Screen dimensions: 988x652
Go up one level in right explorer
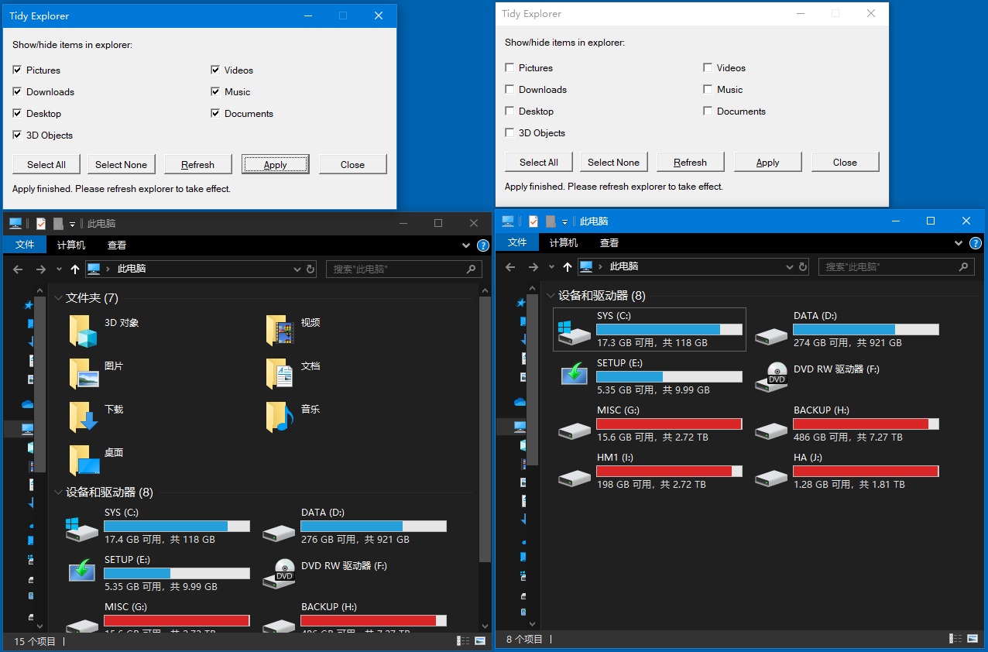point(568,267)
